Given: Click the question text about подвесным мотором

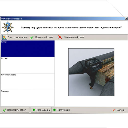Looking at the screenshot, I should point(71,28).
